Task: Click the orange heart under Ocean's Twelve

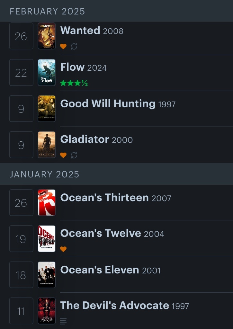Action: (63, 249)
